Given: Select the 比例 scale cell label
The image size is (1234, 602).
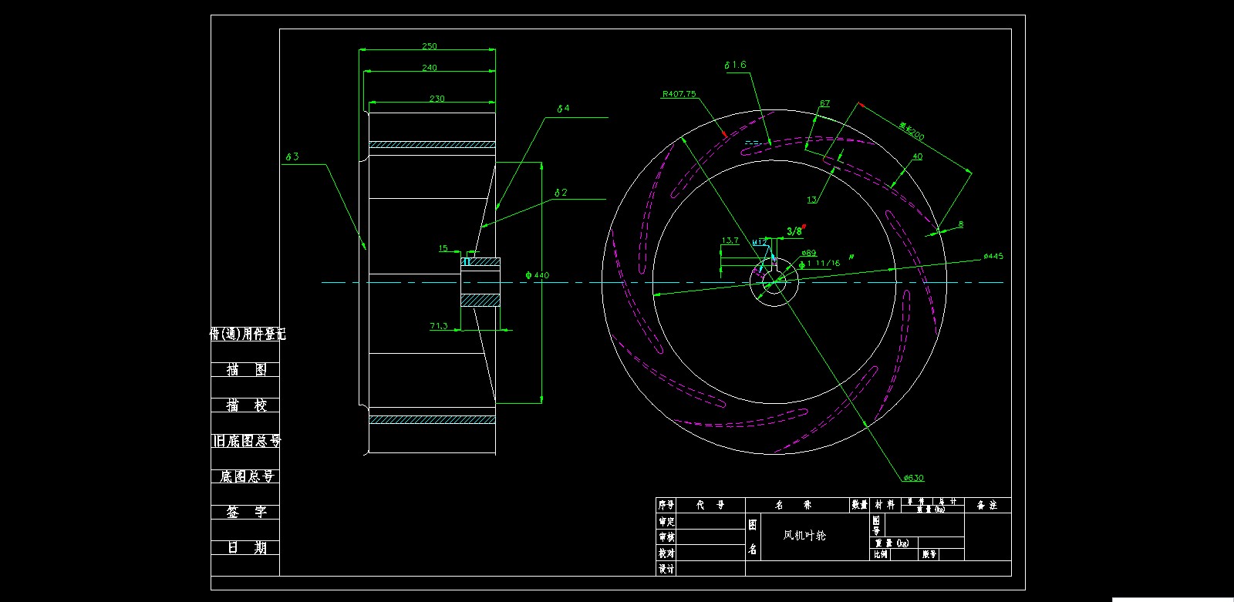Looking at the screenshot, I should tap(880, 554).
